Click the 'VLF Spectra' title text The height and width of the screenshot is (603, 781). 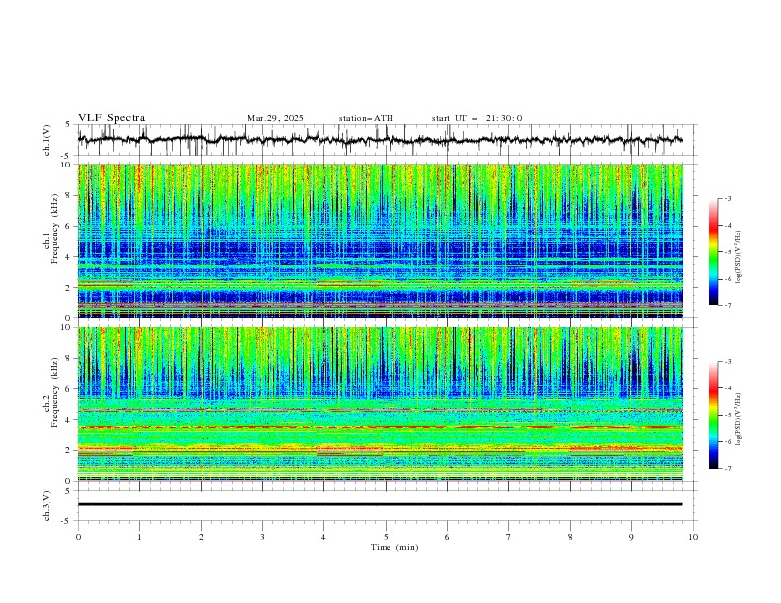pos(111,118)
